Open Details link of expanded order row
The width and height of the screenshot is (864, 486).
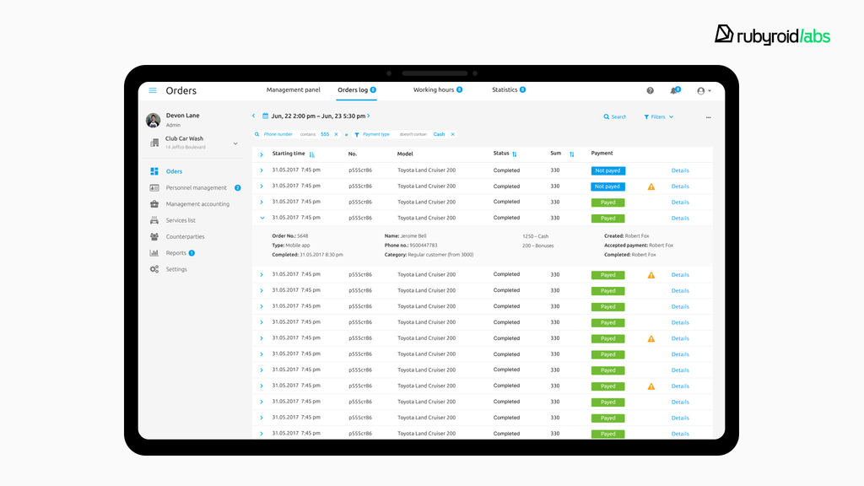[680, 219]
